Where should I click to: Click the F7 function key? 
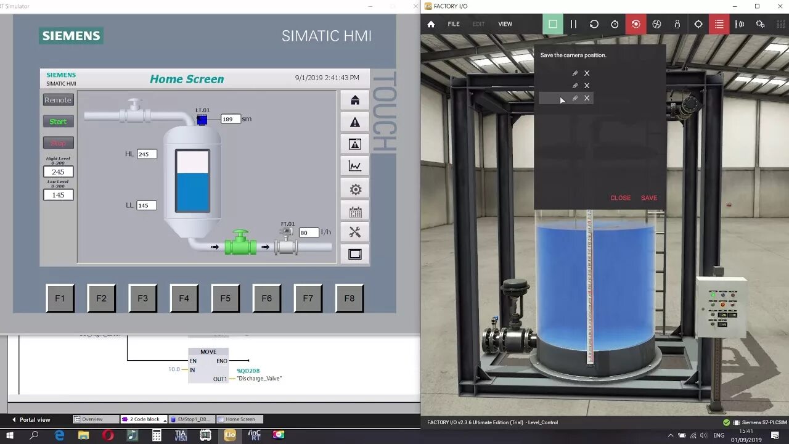pos(308,298)
